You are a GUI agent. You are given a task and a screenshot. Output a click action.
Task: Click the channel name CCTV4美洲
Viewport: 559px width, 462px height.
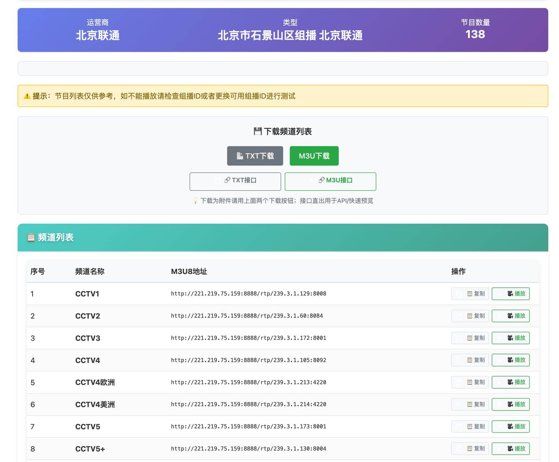pyautogui.click(x=95, y=405)
